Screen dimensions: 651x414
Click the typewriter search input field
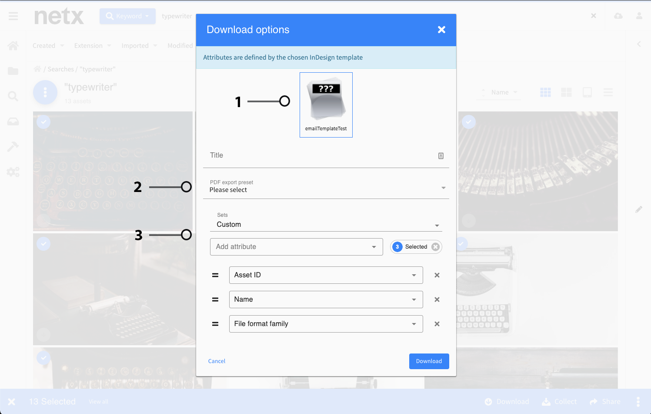point(177,16)
